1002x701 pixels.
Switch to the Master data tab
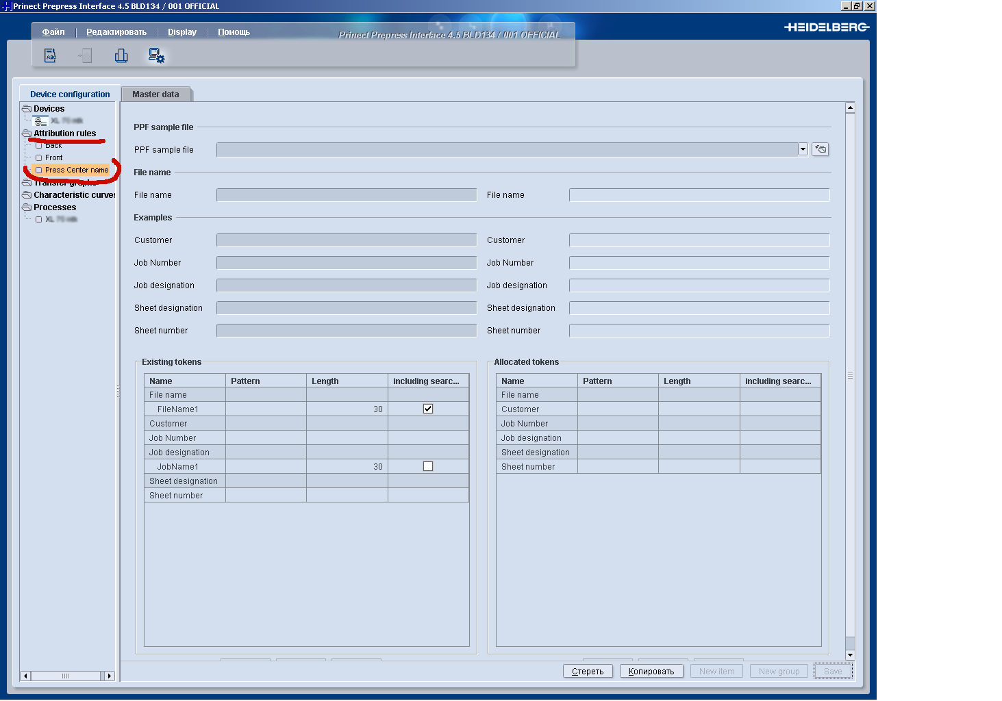pyautogui.click(x=155, y=94)
